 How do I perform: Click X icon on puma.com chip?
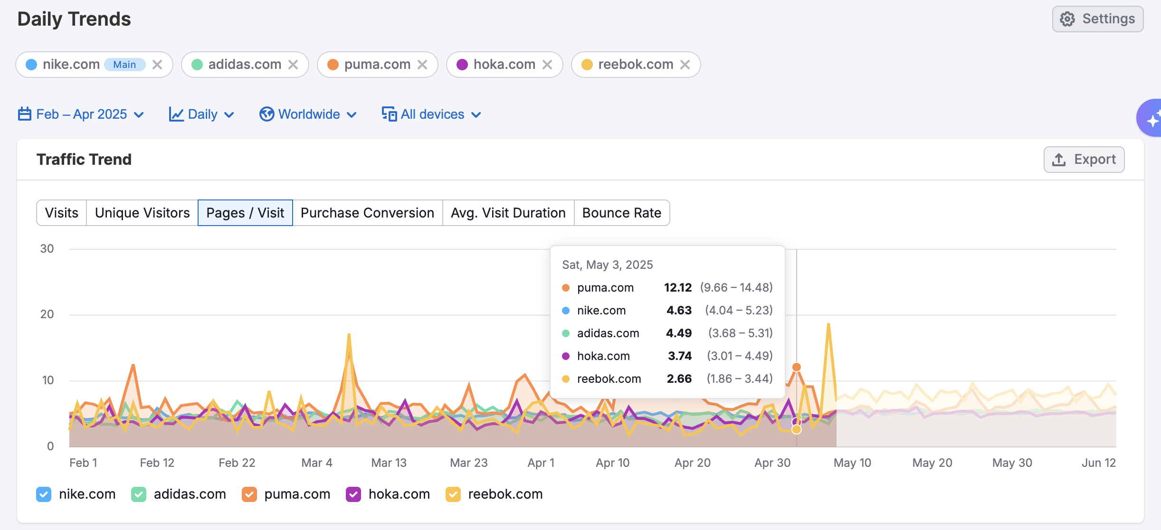(x=422, y=65)
